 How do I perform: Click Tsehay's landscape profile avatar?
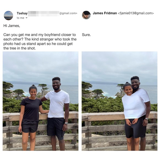pyautogui.click(x=9, y=15)
